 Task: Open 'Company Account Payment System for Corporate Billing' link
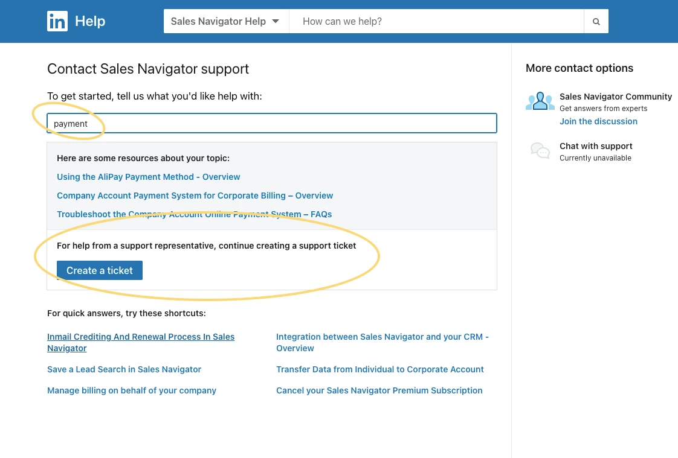tap(195, 196)
